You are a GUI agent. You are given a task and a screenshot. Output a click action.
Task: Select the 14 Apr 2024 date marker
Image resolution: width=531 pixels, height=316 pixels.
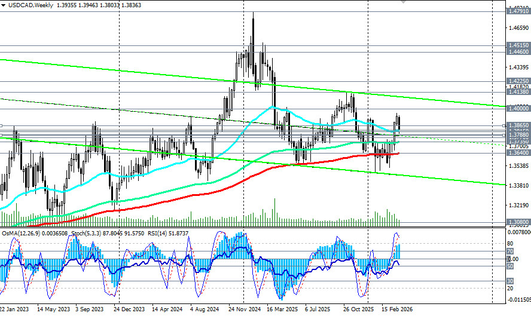pyautogui.click(x=167, y=311)
